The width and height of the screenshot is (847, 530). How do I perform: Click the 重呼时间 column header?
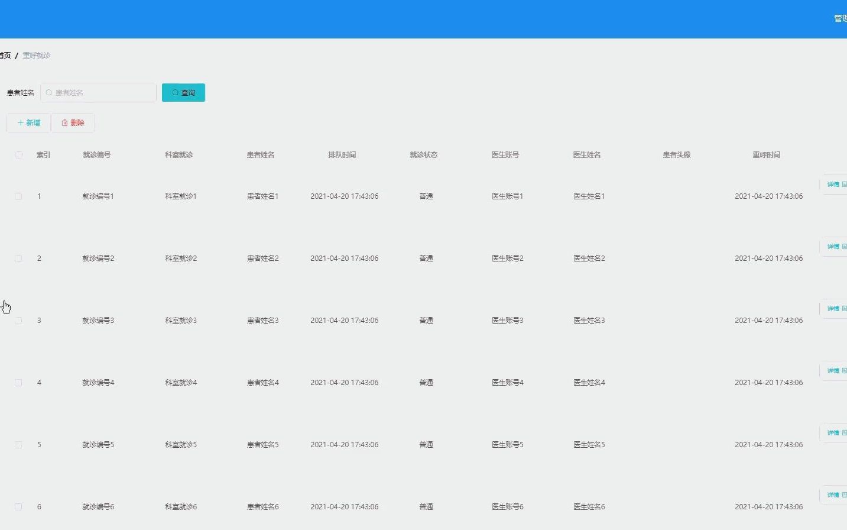[x=767, y=155]
